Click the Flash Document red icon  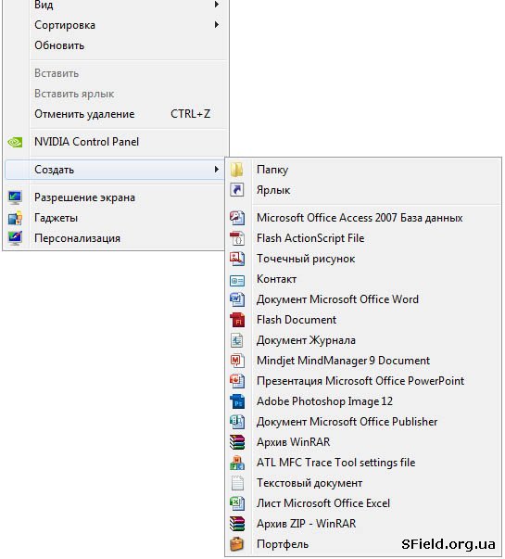(x=237, y=320)
